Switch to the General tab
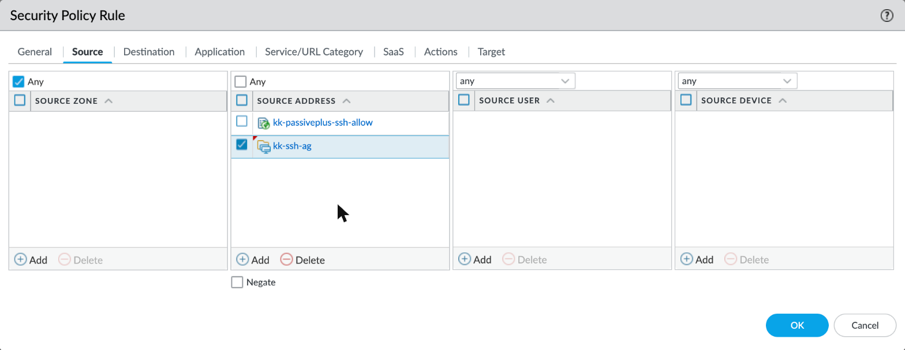The image size is (905, 350). pos(35,52)
